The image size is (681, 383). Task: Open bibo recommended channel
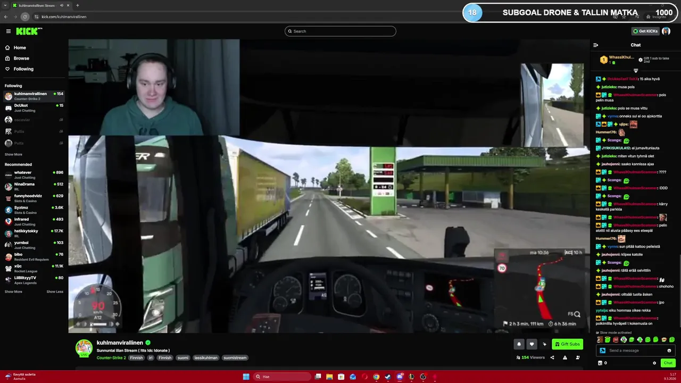tap(34, 256)
